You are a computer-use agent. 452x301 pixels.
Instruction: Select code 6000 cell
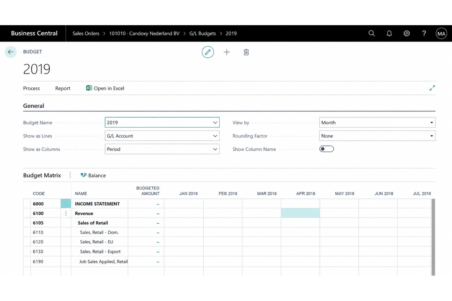pyautogui.click(x=46, y=203)
